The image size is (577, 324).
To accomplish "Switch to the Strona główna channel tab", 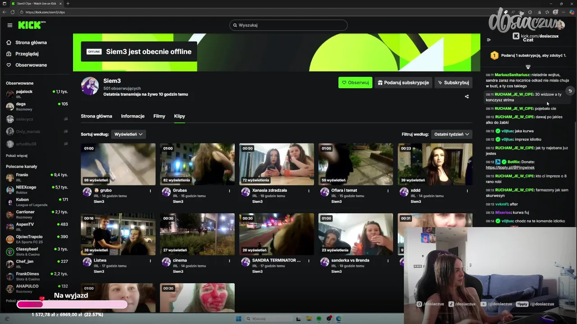I will tap(96, 116).
